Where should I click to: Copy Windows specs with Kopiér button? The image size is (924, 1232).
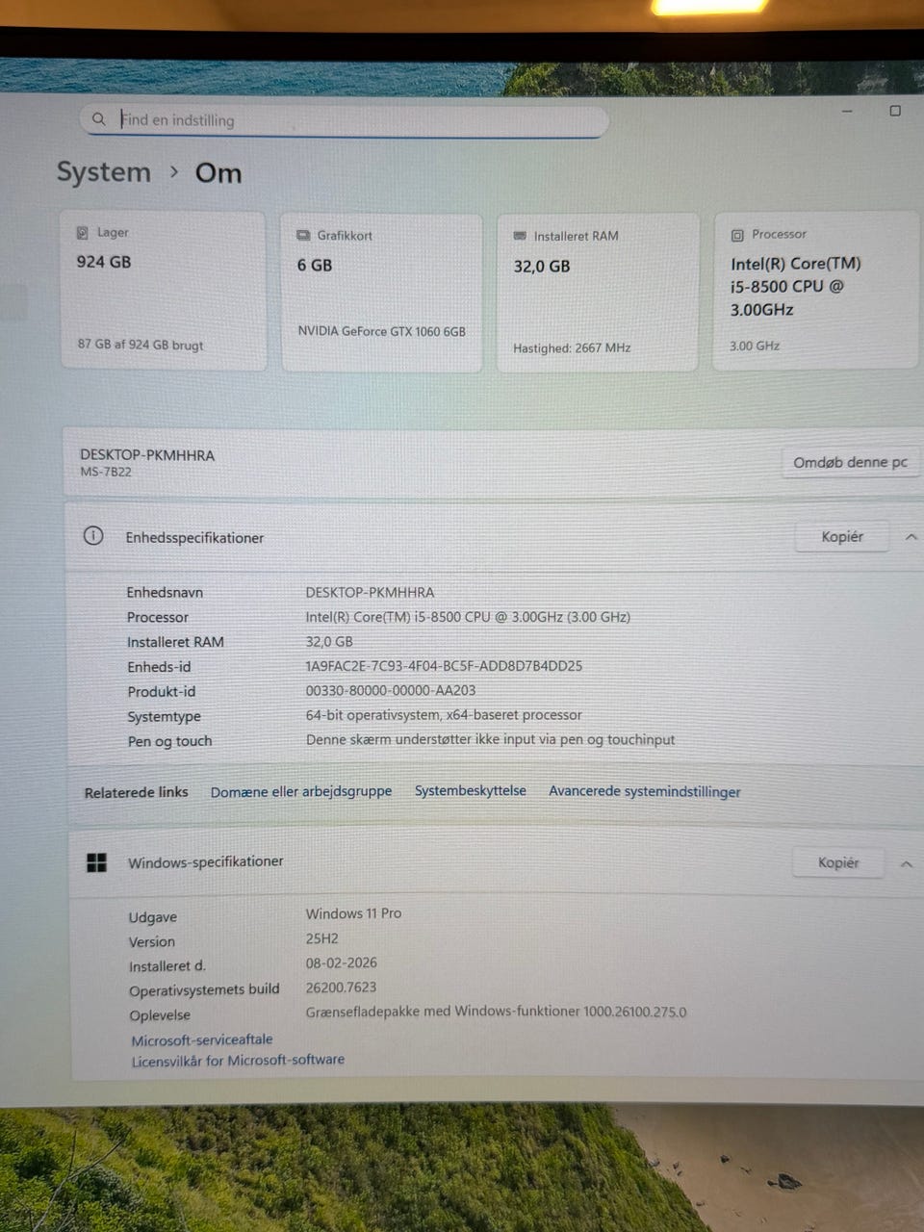[838, 862]
